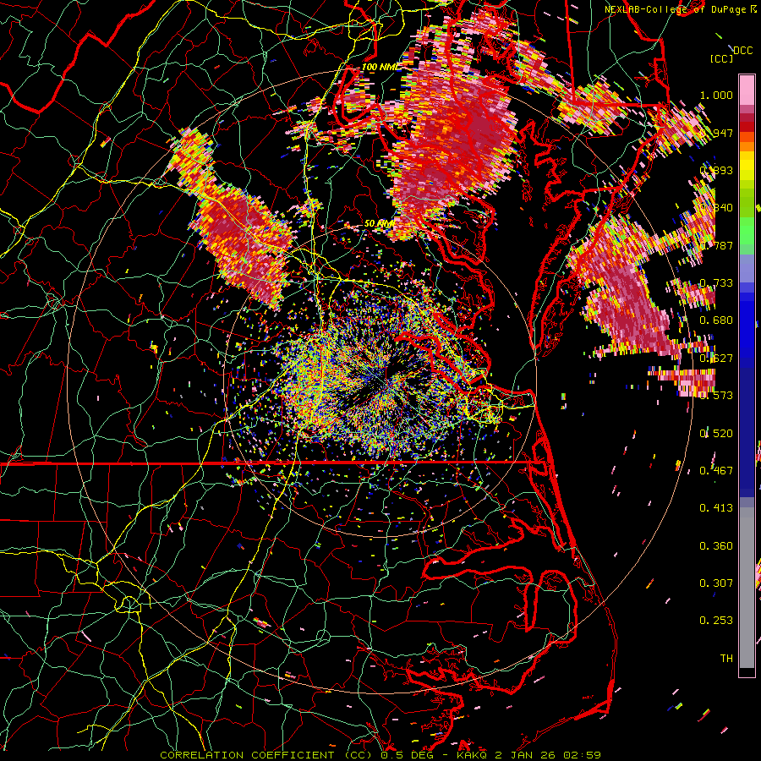Image resolution: width=761 pixels, height=761 pixels.
Task: Click the 02:59 timestamp
Action: (x=583, y=755)
